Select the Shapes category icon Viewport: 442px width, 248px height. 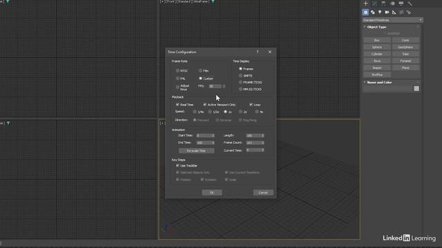[x=373, y=12]
